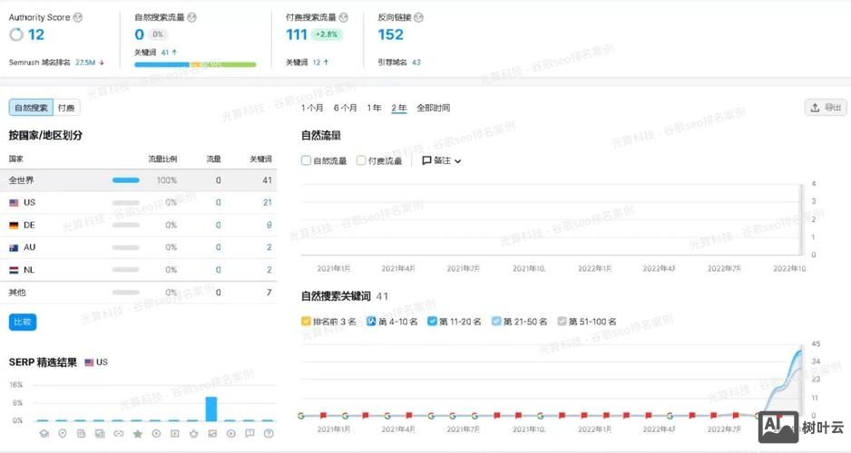Click the note flag icon beside 备注
The height and width of the screenshot is (453, 851).
coord(426,160)
